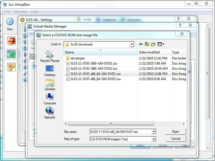
Task: Expand the File name dropdown arrow
Action: 154,132
